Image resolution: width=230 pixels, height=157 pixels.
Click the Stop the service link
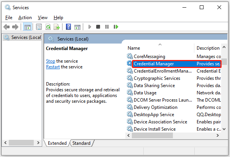[51, 61]
